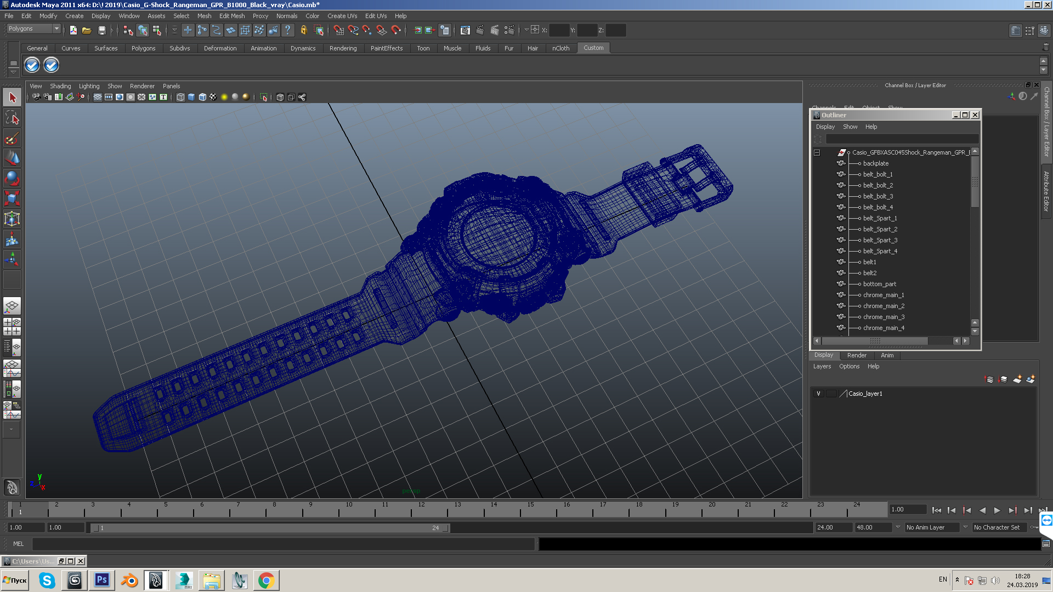Open the No Character Set dropdown
This screenshot has height=592, width=1053.
pyautogui.click(x=1001, y=527)
